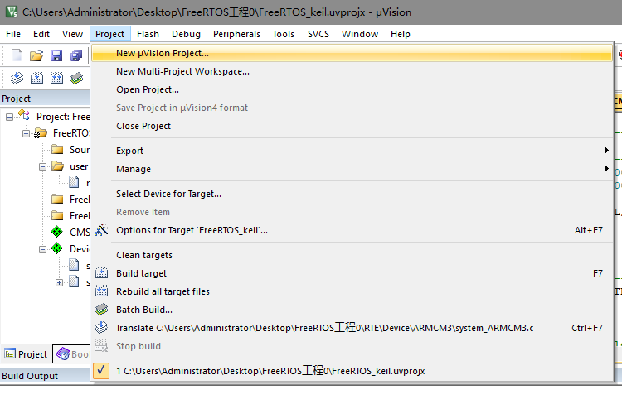Open the View menu
This screenshot has height=404, width=622.
click(x=73, y=34)
